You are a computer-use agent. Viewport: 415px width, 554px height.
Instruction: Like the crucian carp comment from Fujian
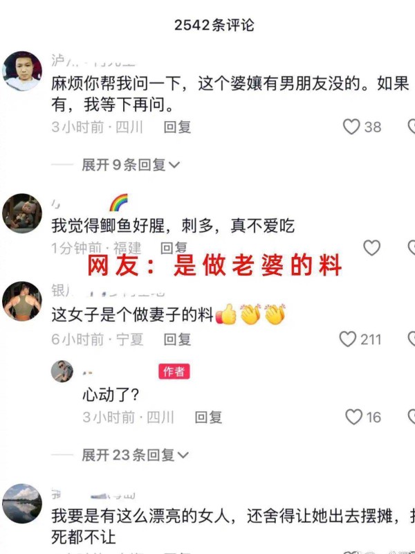(x=372, y=247)
